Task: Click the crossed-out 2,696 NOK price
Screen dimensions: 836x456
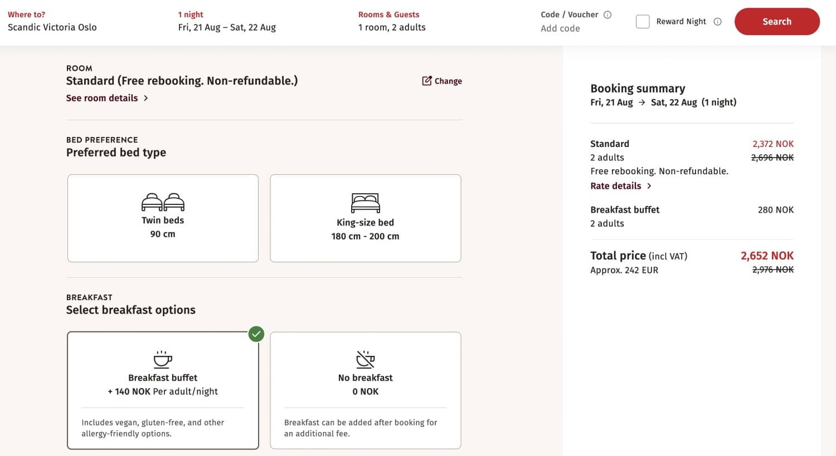Action: 772,158
